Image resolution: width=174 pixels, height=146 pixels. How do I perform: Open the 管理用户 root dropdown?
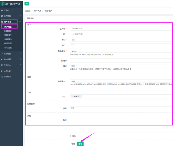coord(121,81)
